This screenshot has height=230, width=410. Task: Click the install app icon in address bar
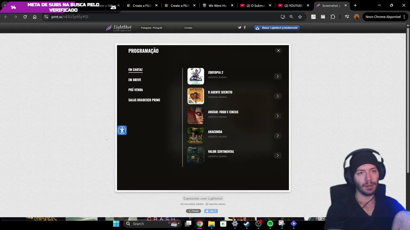coord(283,17)
